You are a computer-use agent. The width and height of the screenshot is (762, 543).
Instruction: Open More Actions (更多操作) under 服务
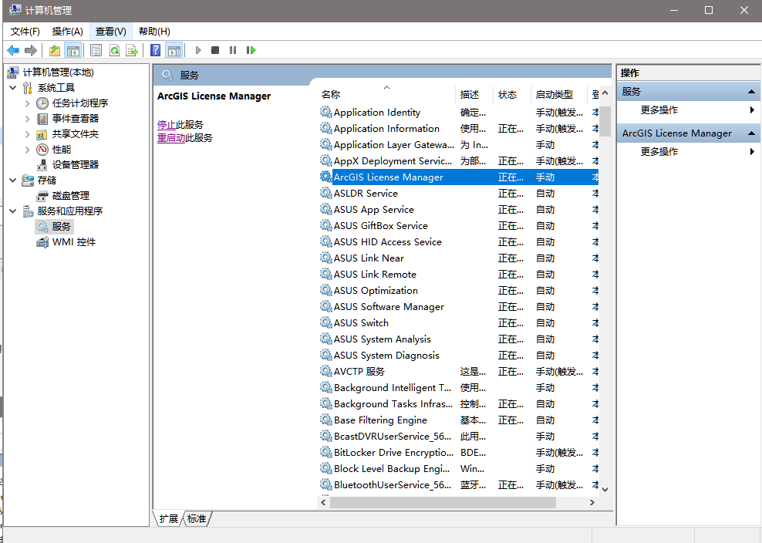coord(659,110)
